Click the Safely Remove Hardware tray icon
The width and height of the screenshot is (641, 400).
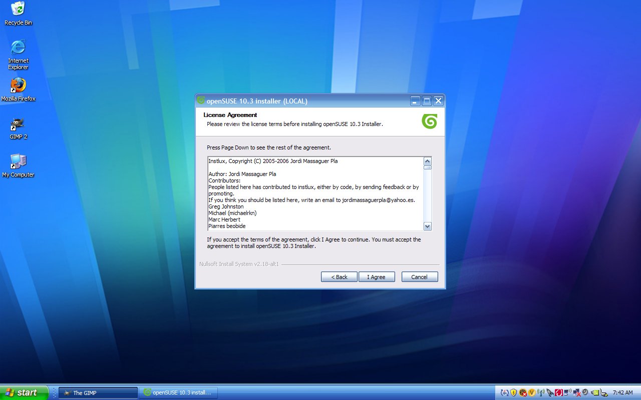[x=604, y=393]
